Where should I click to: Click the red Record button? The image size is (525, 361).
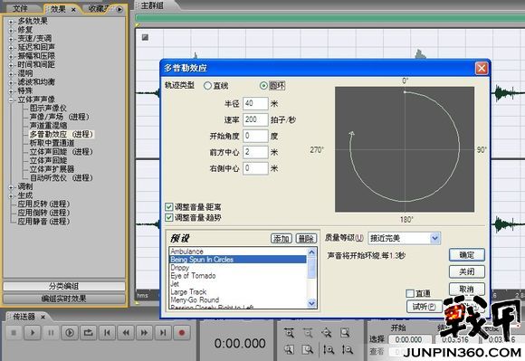pos(182,333)
